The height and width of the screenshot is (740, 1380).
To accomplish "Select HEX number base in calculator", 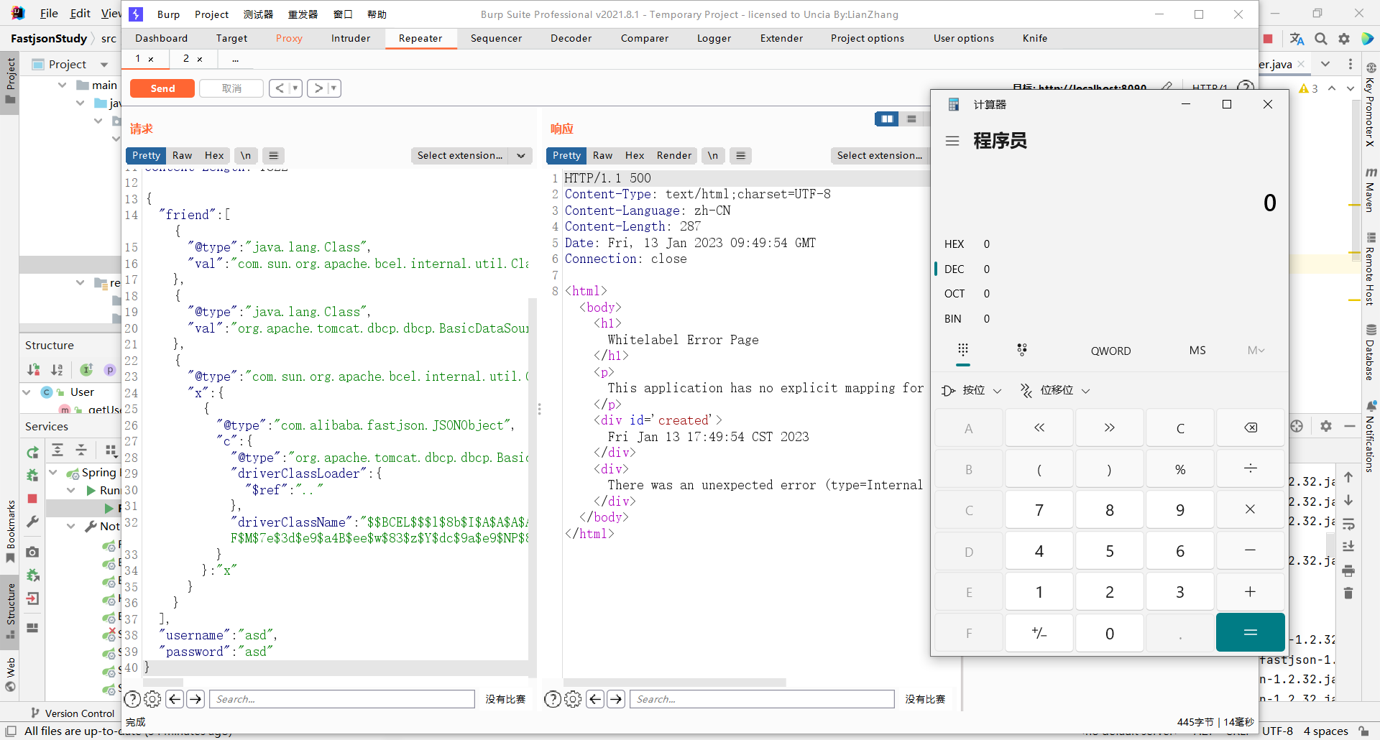I will [954, 244].
